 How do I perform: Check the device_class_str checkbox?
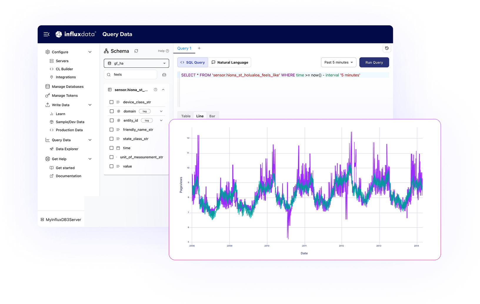point(111,102)
